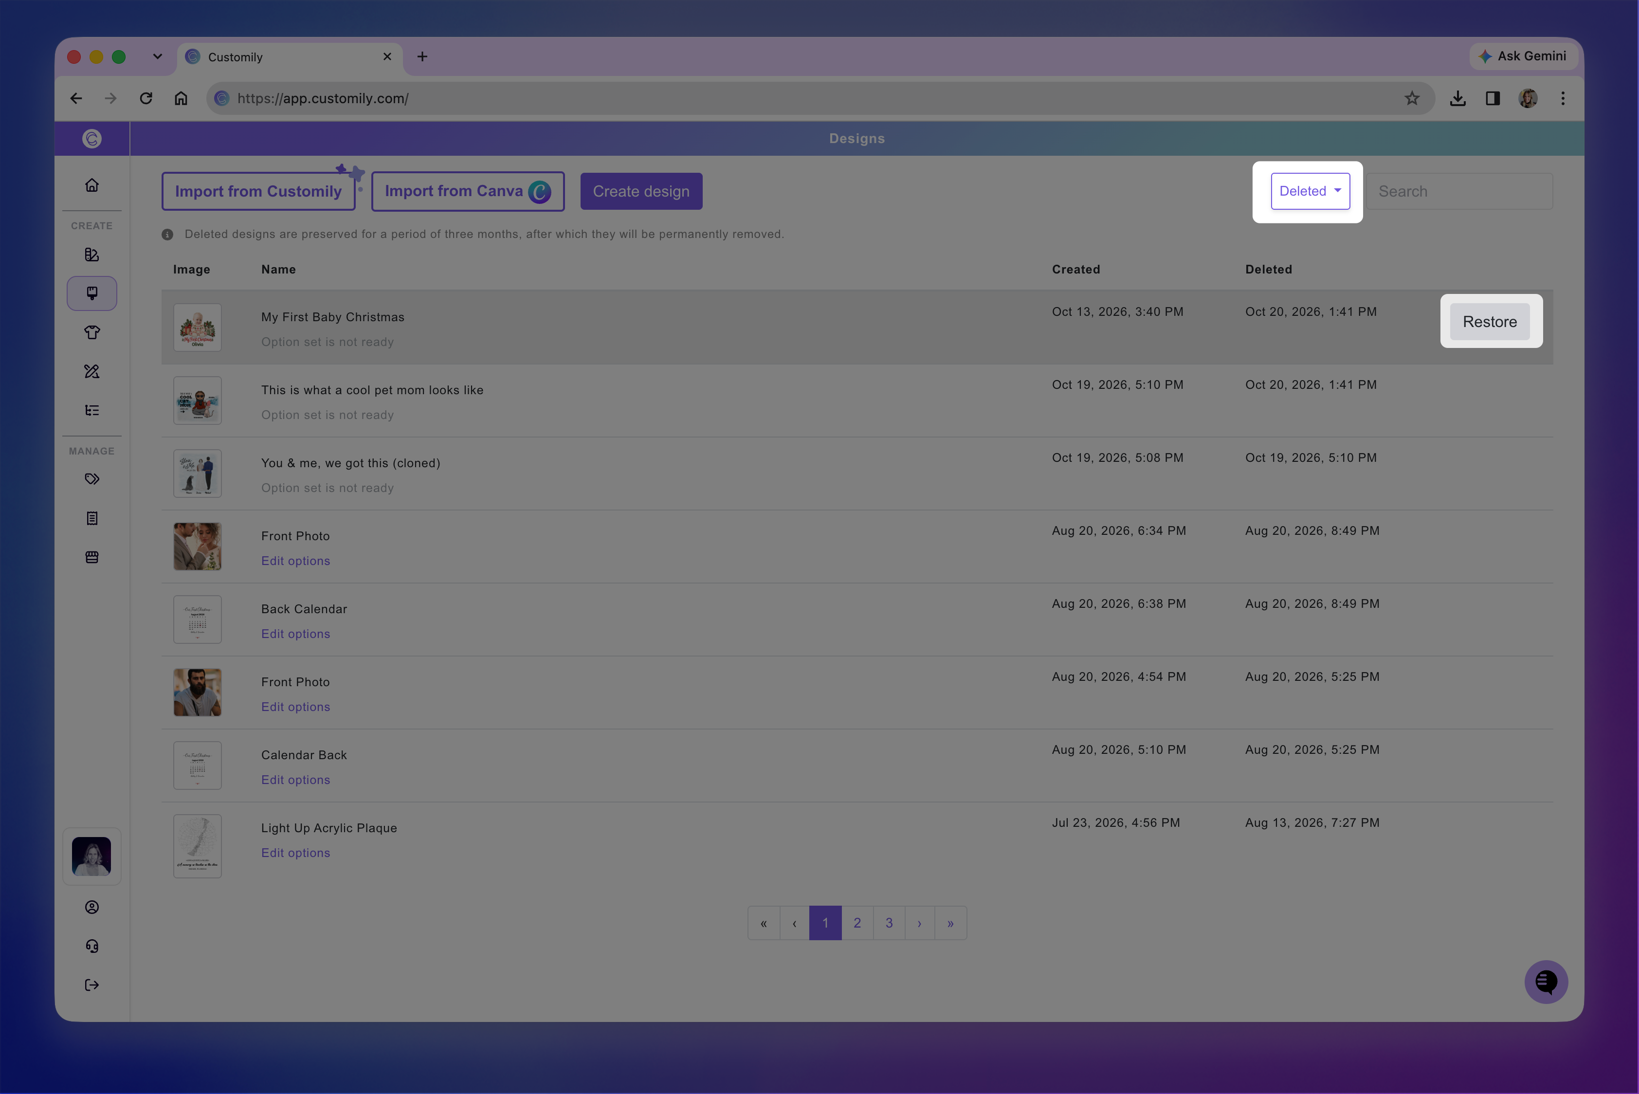1639x1094 pixels.
Task: Click Import from Canva button
Action: [x=468, y=191]
